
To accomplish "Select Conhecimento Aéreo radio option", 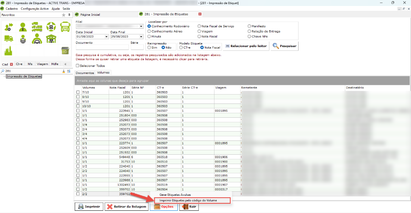I will click(149, 31).
